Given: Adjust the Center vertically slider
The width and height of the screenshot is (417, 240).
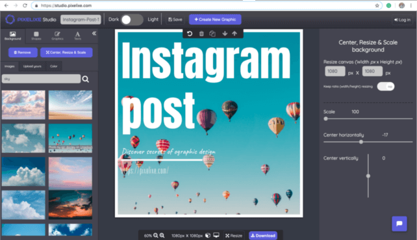Looking at the screenshot, I should click(x=368, y=176).
